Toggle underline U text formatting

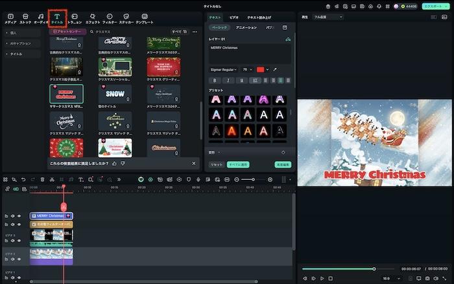(x=242, y=80)
